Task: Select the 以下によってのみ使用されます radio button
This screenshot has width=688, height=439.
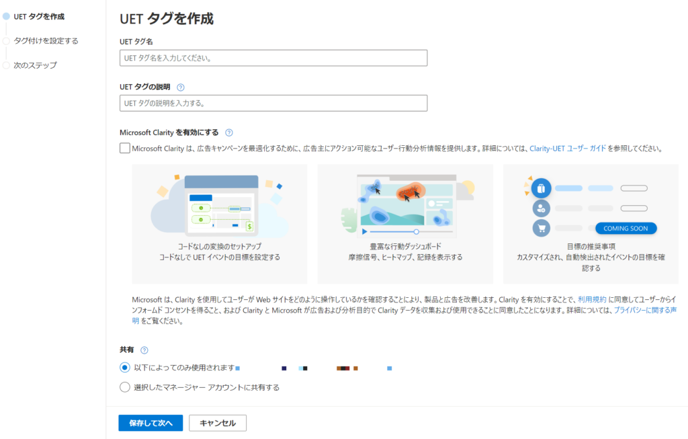Action: point(124,368)
